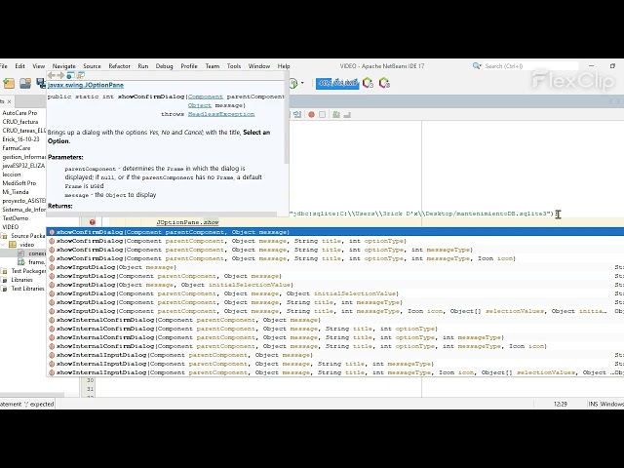624x468 pixels.
Task: Select the TestDemo project
Action: pos(16,218)
